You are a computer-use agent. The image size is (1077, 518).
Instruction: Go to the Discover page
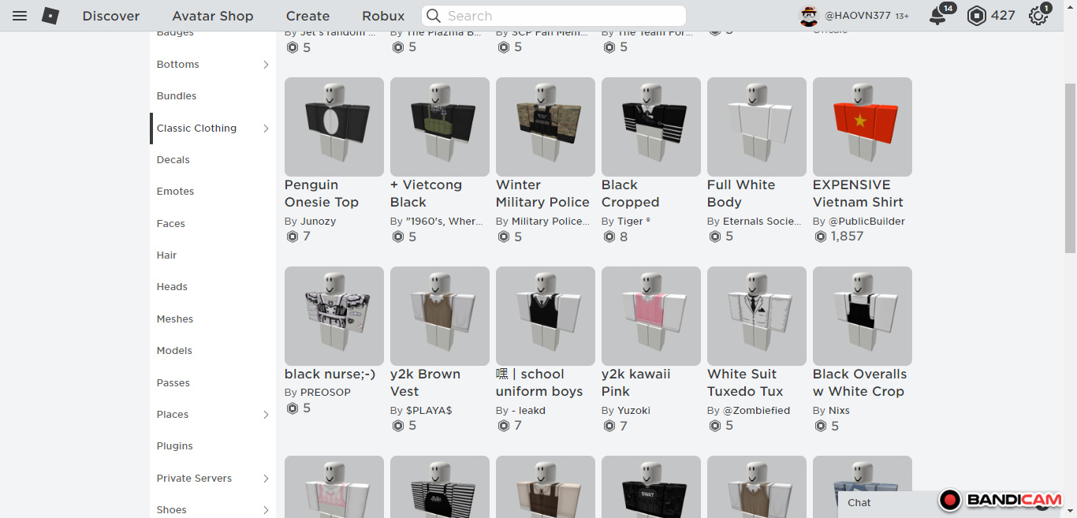(111, 16)
